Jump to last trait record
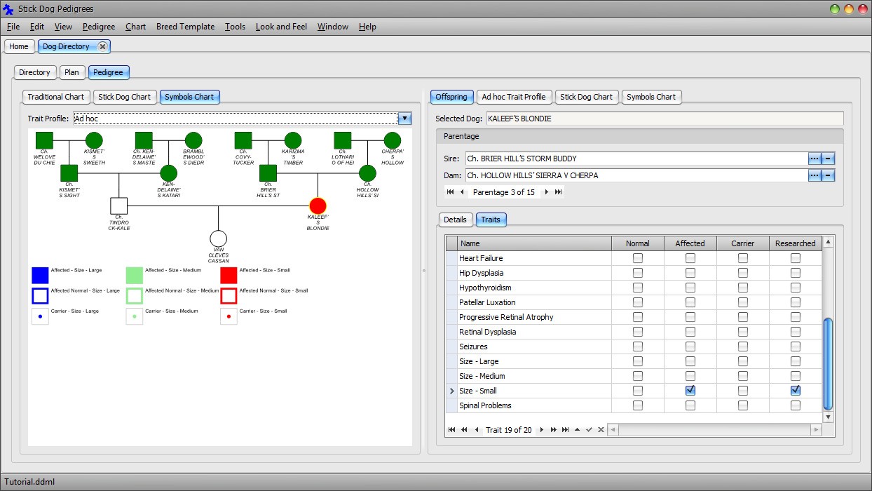Viewport: 872px width, 491px height. (565, 430)
